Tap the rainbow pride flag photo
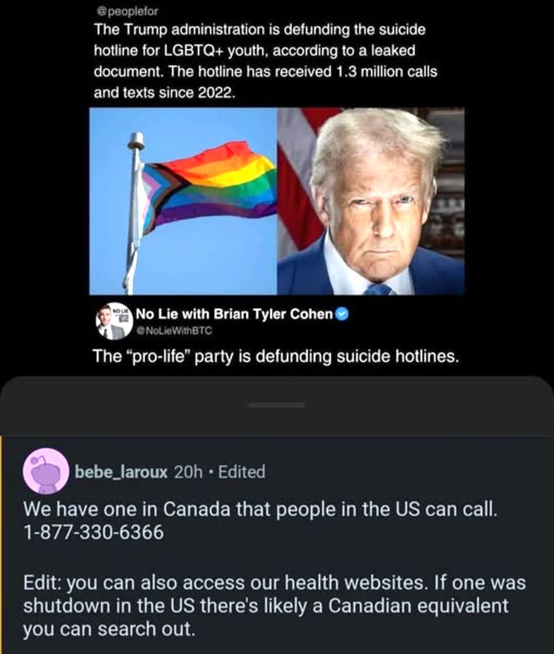The image size is (554, 654). pyautogui.click(x=184, y=201)
